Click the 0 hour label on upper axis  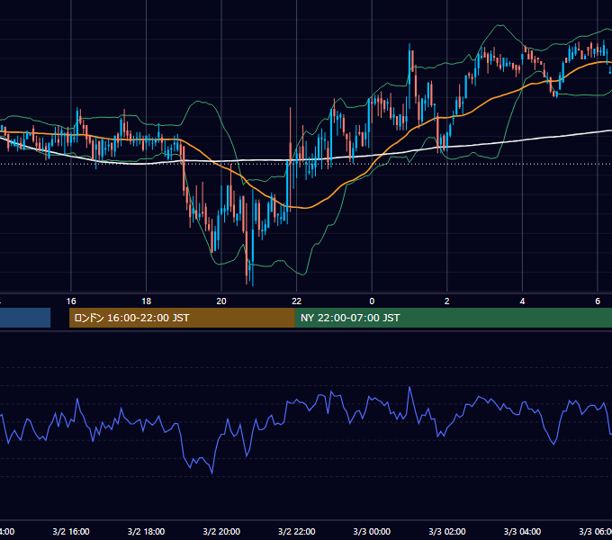pyautogui.click(x=372, y=301)
